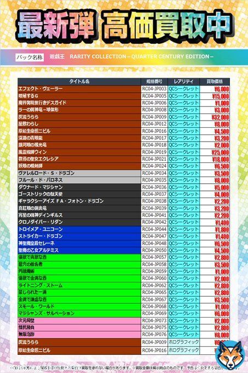This screenshot has height=373, width=248.
Task: Click the 買取価格 column header
Action: [x=215, y=81]
